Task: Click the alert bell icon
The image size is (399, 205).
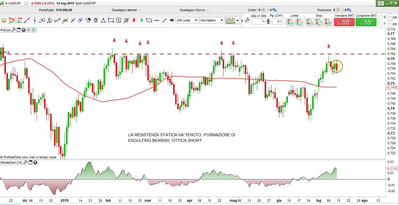Action: 4,21
